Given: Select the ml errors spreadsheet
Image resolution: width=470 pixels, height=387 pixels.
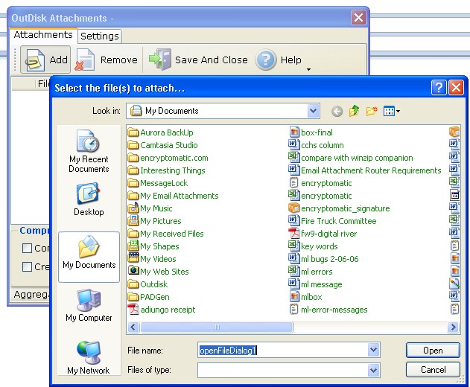Looking at the screenshot, I should click(311, 272).
